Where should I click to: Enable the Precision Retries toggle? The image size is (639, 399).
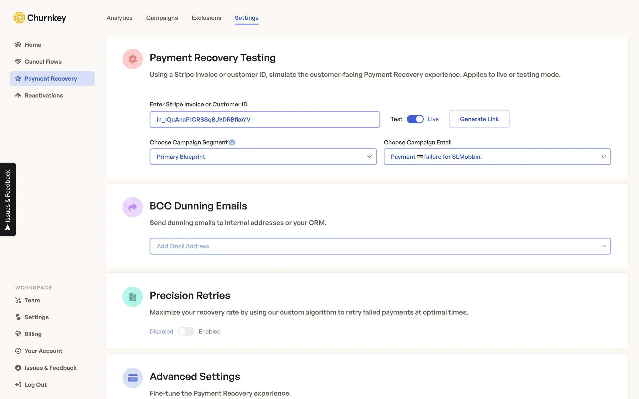click(x=186, y=332)
